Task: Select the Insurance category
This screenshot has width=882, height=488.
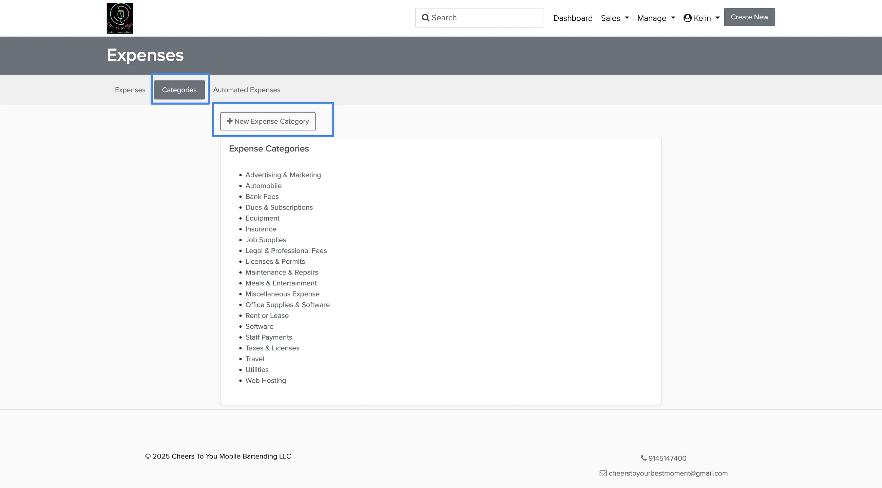Action: (261, 229)
